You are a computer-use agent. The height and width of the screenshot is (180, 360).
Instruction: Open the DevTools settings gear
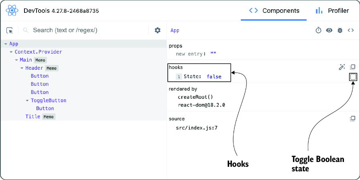click(157, 30)
